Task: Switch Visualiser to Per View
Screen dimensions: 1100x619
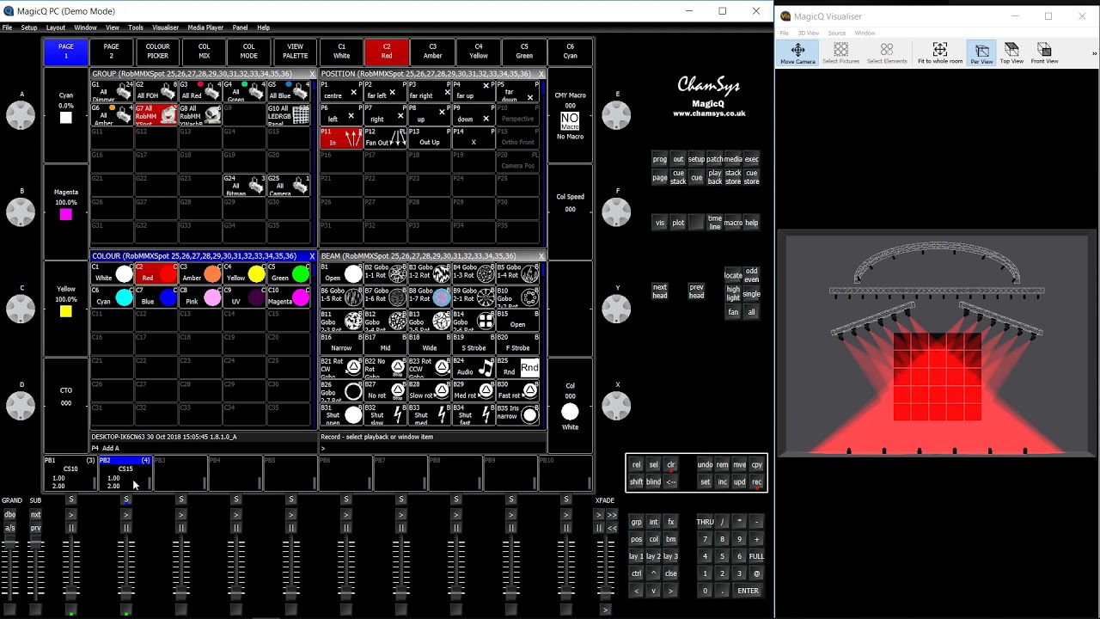Action: click(981, 53)
